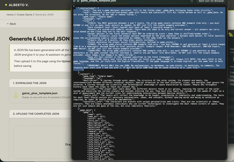
Task: Close the game_simple_template.json preview
Action: (74, 1)
